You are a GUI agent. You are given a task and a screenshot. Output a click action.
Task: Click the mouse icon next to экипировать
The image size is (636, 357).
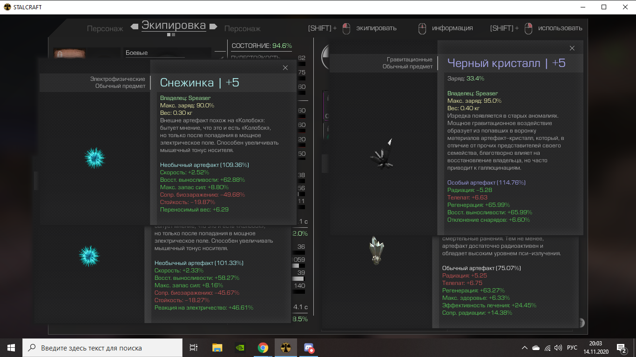click(x=346, y=29)
